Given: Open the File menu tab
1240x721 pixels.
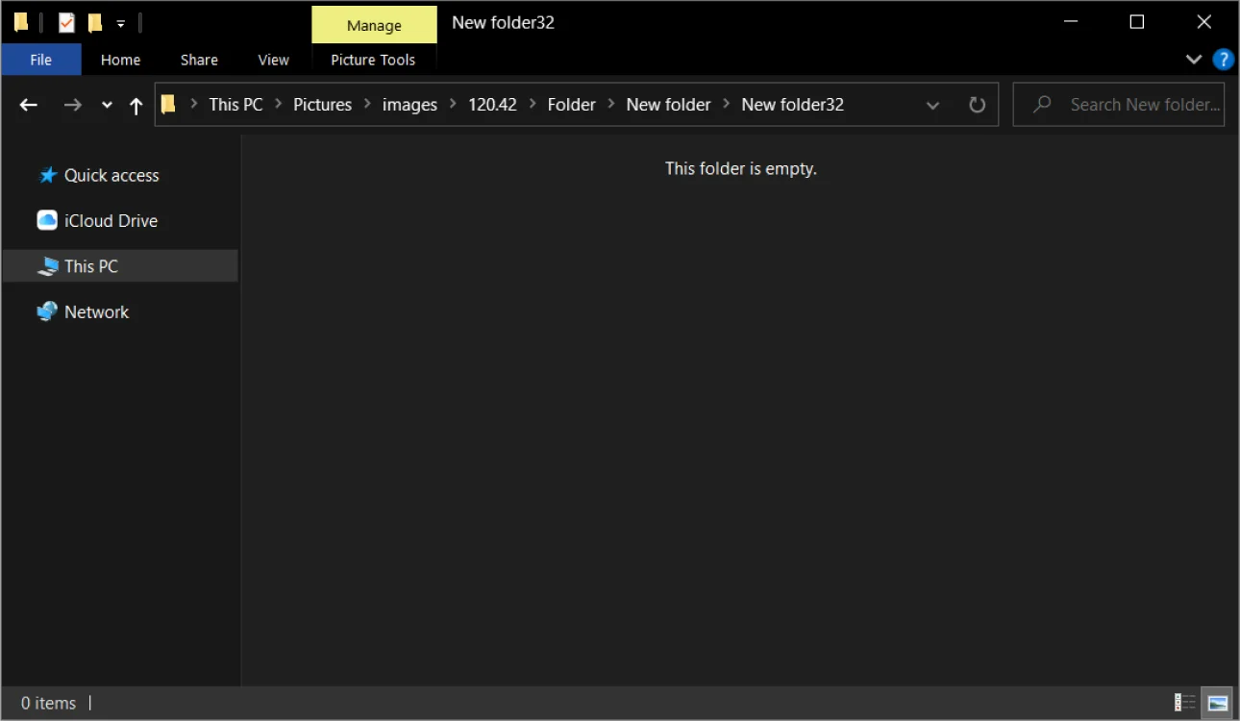Looking at the screenshot, I should pos(40,60).
